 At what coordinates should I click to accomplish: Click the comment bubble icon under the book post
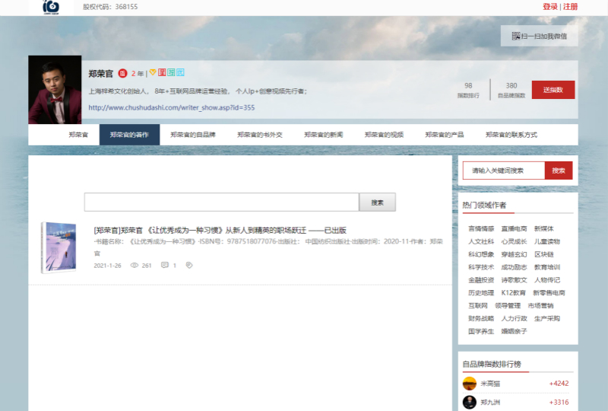165,266
